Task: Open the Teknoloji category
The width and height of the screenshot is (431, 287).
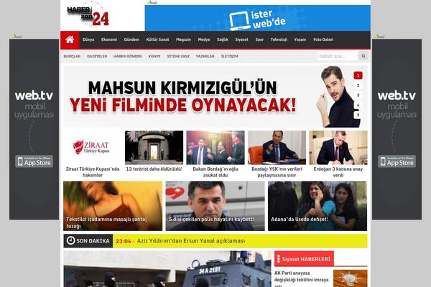Action: pos(279,39)
